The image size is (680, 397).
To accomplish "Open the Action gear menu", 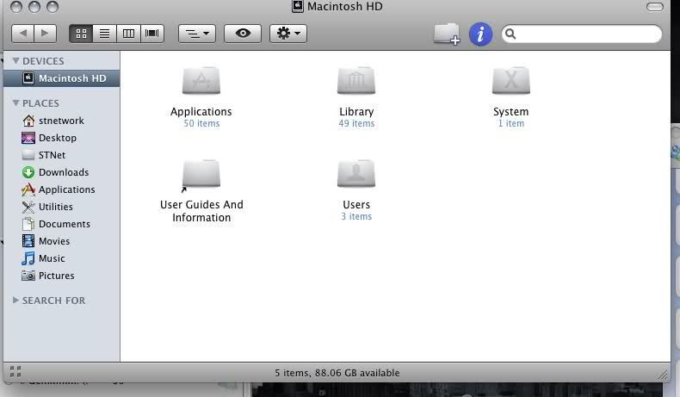I will click(288, 34).
